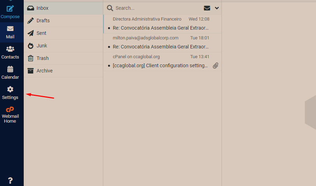Select the Sent folder
Image resolution: width=316 pixels, height=186 pixels.
[63, 33]
